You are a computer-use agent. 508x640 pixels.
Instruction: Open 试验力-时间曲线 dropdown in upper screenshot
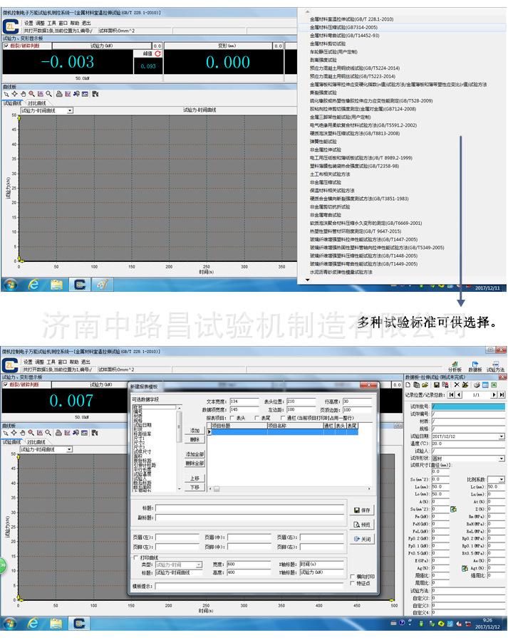[71, 110]
